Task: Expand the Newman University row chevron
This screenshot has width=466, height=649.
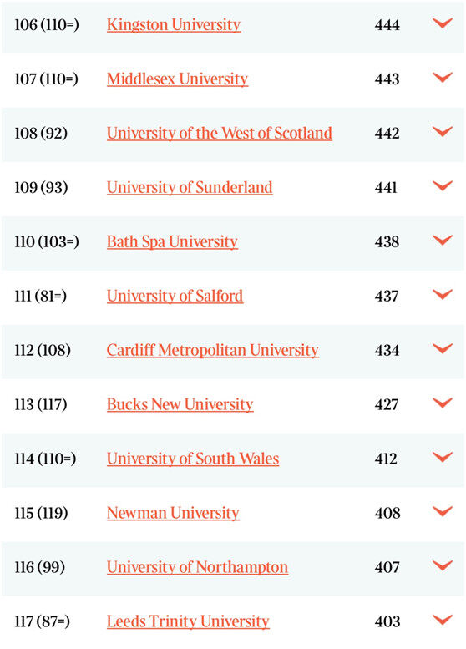Action: pyautogui.click(x=443, y=510)
